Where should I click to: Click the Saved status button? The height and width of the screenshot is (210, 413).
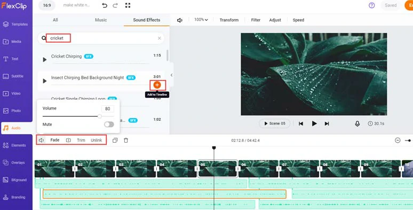(391, 5)
